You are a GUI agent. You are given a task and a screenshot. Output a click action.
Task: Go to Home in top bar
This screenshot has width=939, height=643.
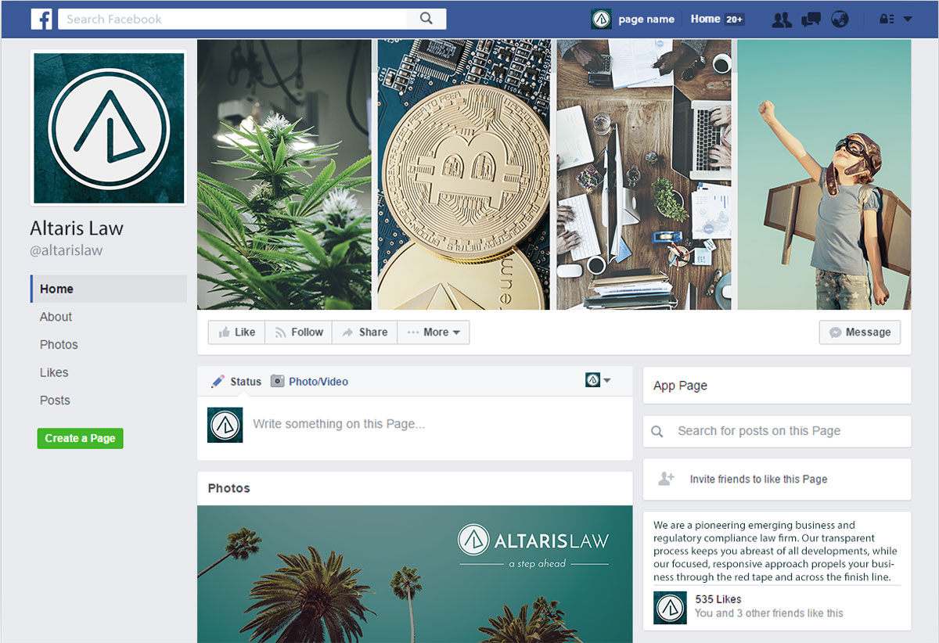coord(705,19)
